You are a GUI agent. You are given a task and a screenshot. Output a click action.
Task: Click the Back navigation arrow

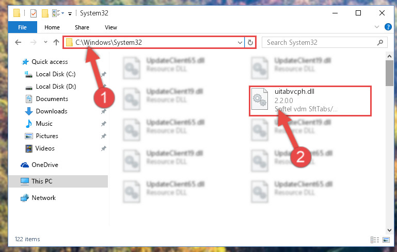[18, 42]
